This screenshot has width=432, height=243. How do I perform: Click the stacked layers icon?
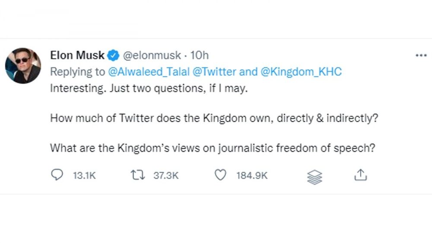pos(314,177)
